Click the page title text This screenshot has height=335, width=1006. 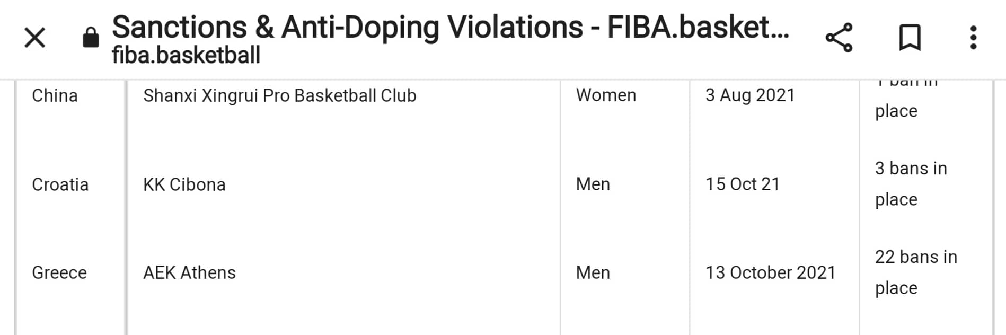(x=450, y=27)
